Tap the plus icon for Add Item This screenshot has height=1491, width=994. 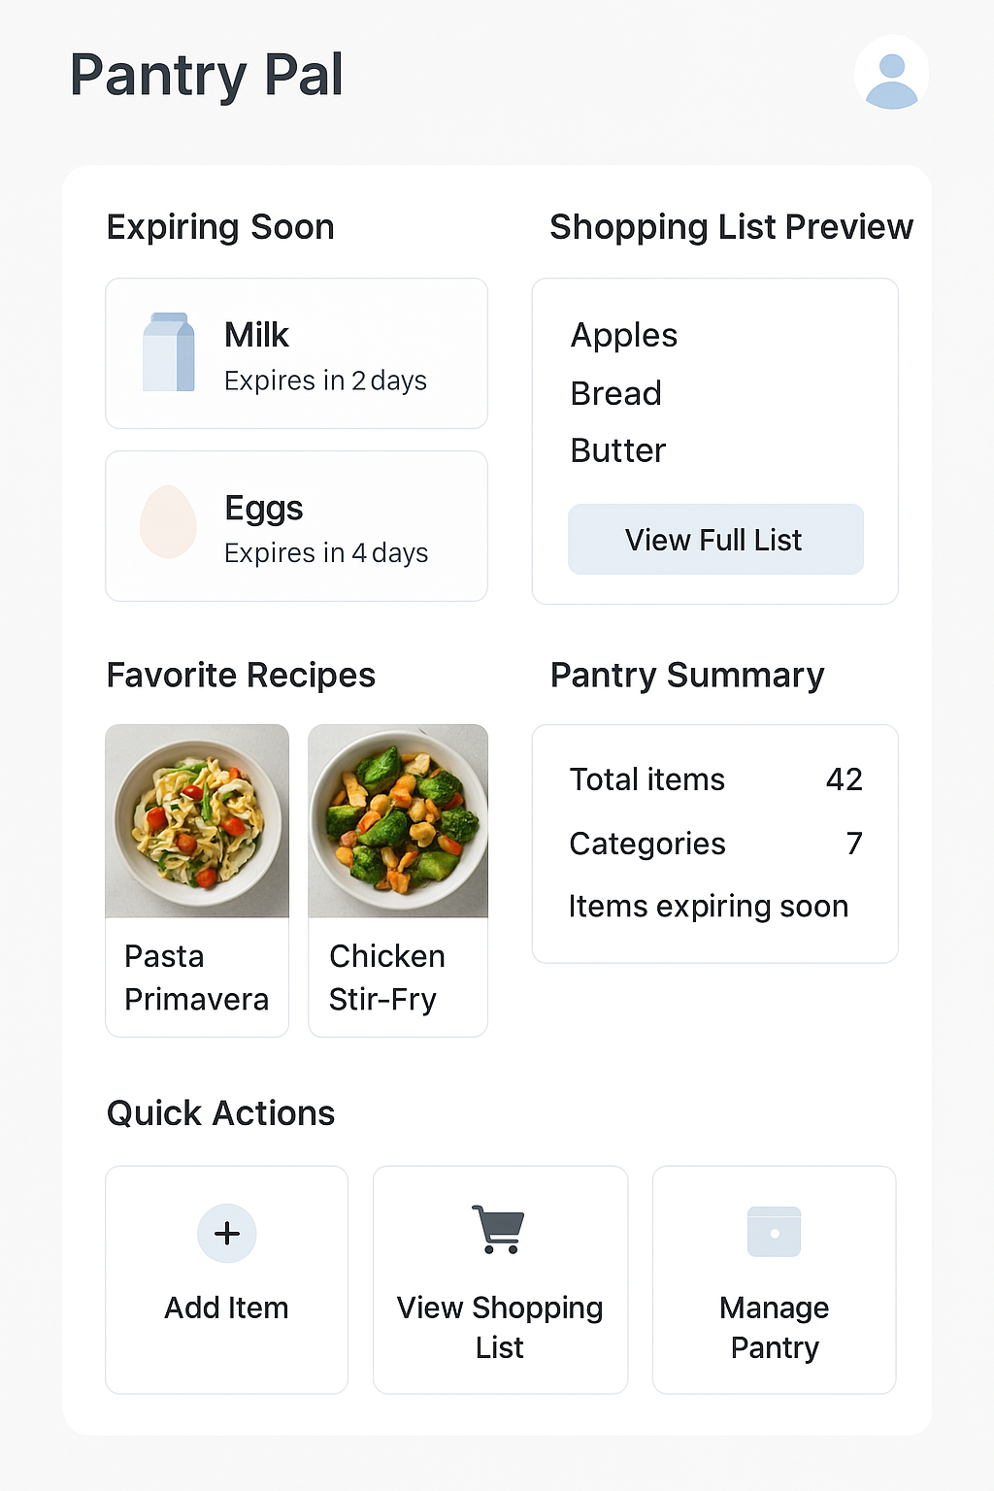click(x=226, y=1233)
